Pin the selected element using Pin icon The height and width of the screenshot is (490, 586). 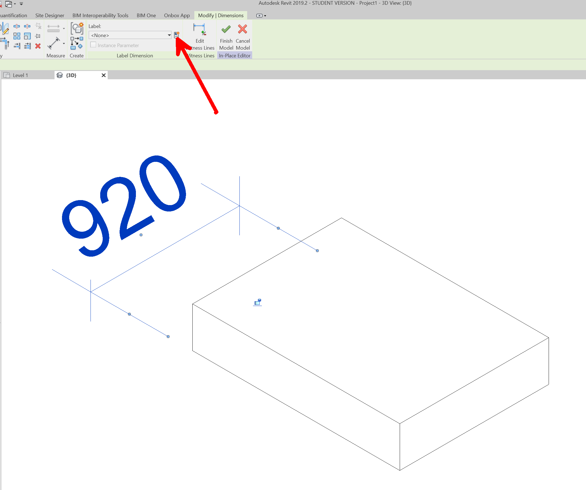[x=38, y=36]
